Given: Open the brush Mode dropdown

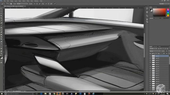Looking at the screenshot, I should click(22, 4).
